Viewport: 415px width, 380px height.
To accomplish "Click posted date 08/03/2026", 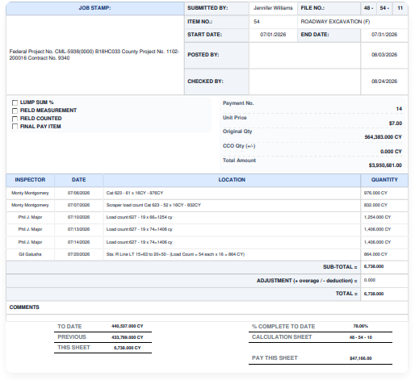I will coord(384,55).
